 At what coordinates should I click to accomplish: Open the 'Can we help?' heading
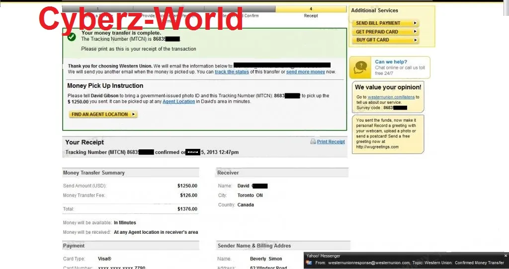coord(391,62)
